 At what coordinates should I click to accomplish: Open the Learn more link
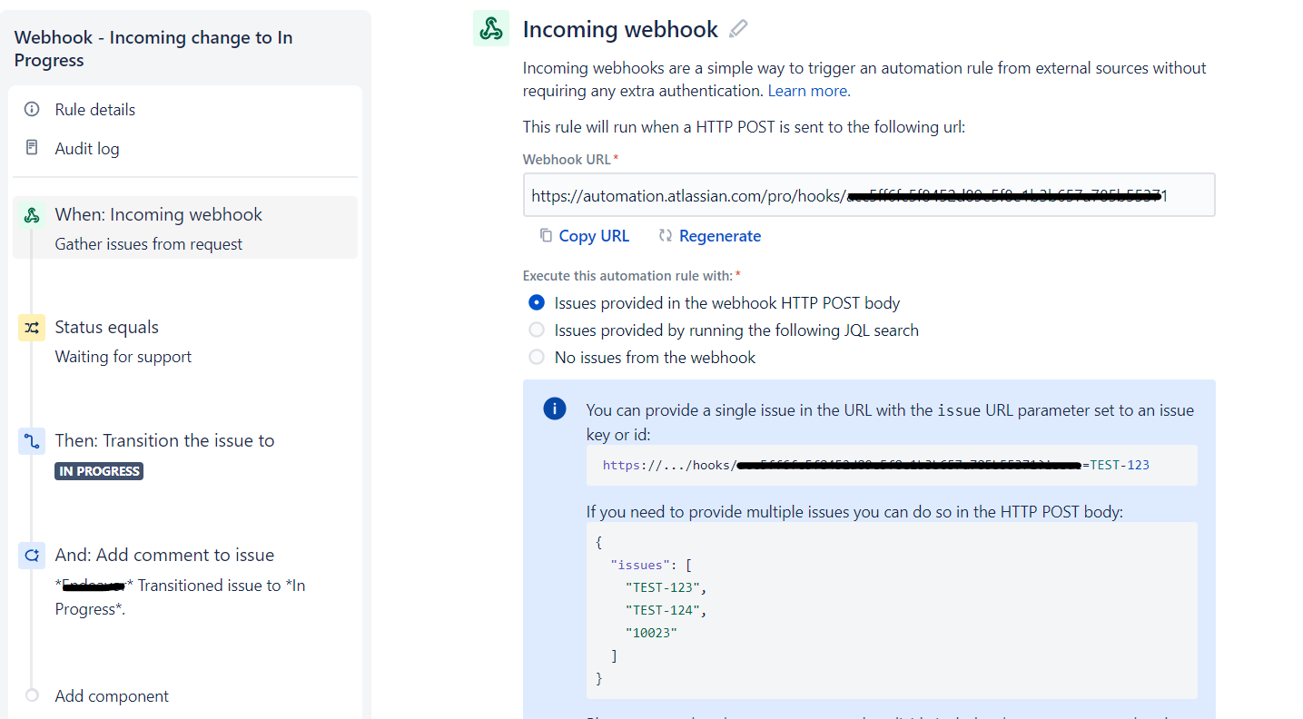(807, 91)
